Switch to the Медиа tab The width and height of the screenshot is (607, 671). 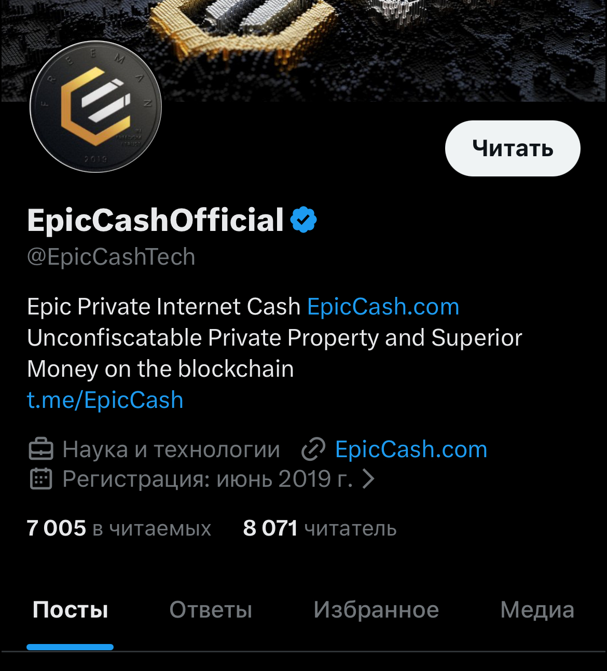click(x=537, y=610)
